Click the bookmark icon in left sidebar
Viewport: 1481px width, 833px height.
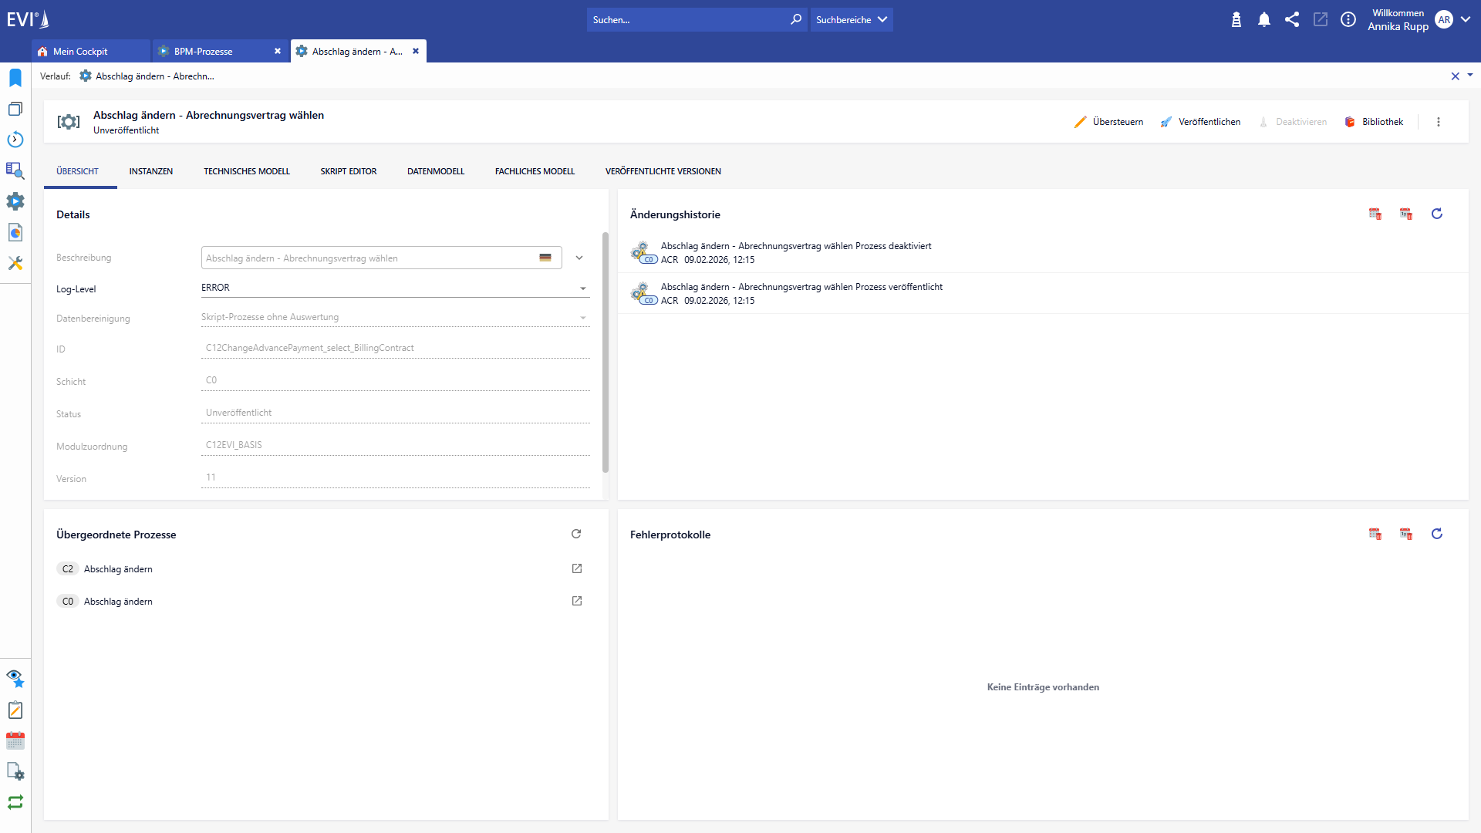(15, 78)
